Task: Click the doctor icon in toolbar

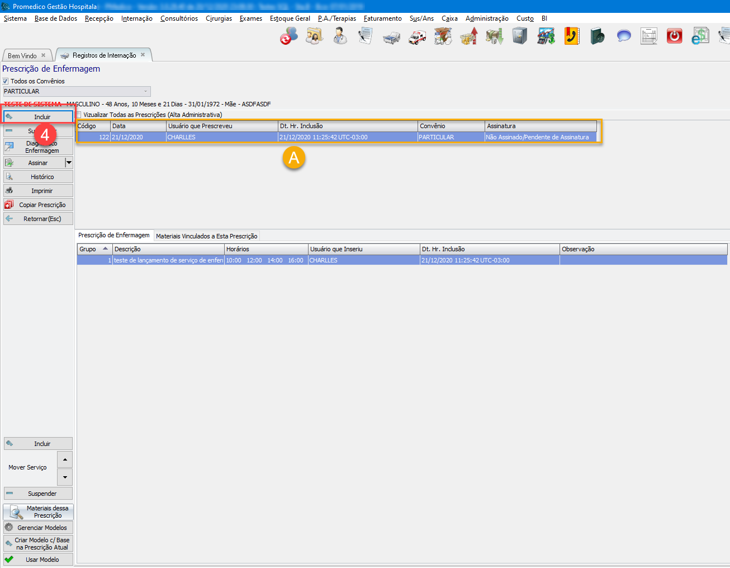Action: pos(340,37)
